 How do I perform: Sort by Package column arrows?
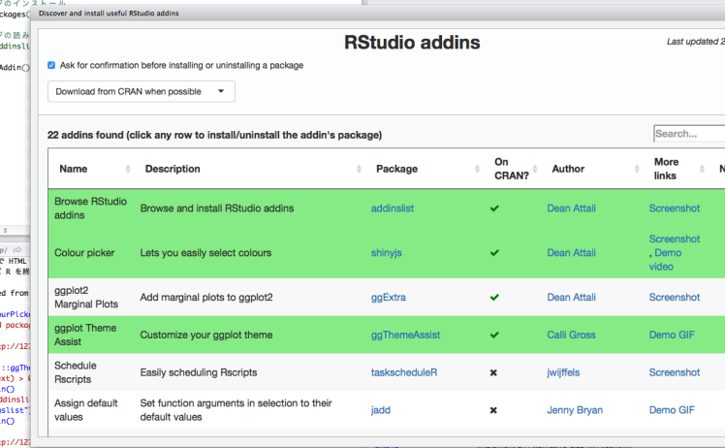(x=476, y=169)
